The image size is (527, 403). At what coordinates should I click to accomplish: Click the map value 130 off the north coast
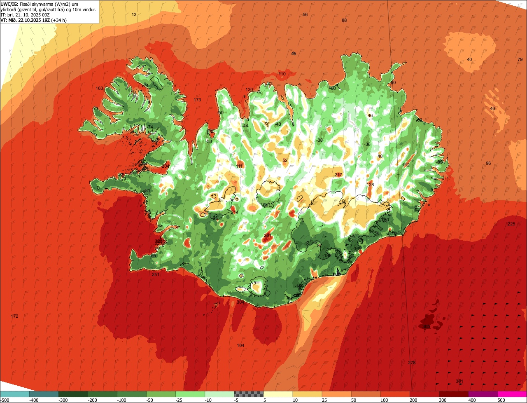coord(249,89)
